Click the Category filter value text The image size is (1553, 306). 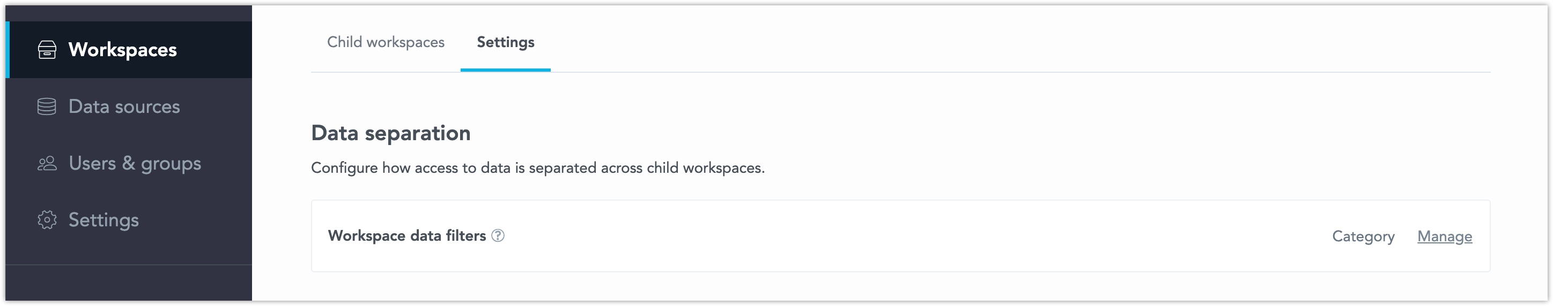click(x=1363, y=236)
